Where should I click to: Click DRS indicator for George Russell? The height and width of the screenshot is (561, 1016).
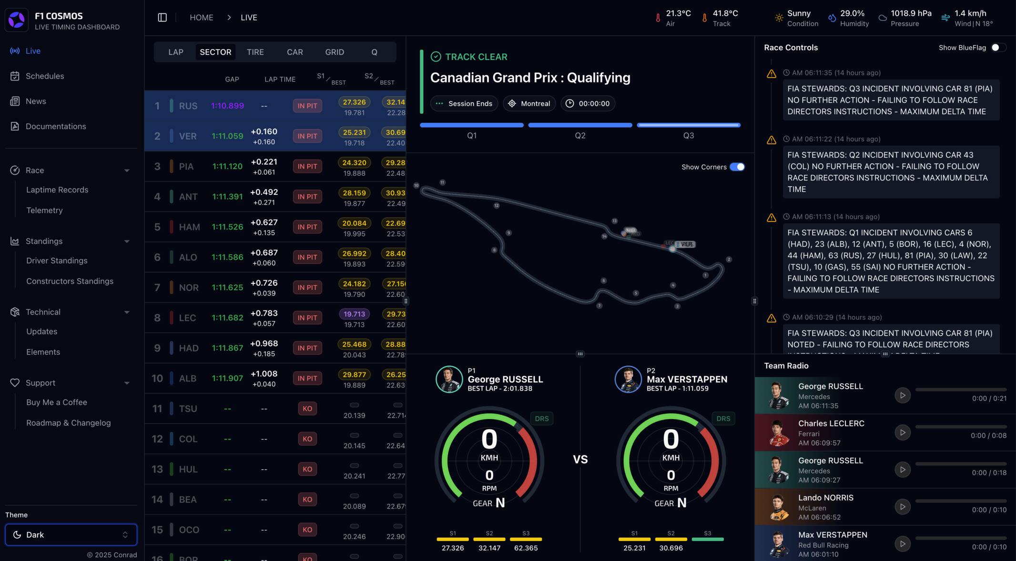542,419
